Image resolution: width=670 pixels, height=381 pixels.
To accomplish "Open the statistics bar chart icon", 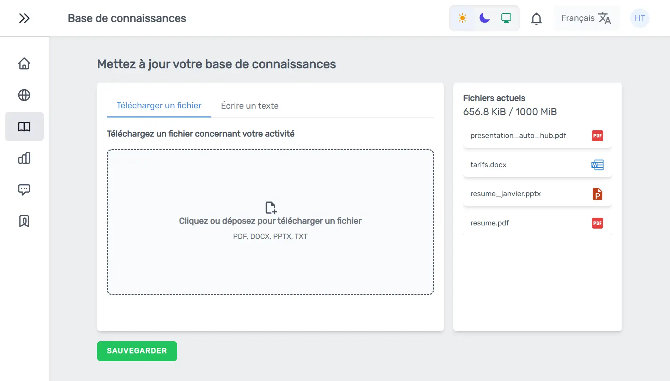I will (x=24, y=158).
